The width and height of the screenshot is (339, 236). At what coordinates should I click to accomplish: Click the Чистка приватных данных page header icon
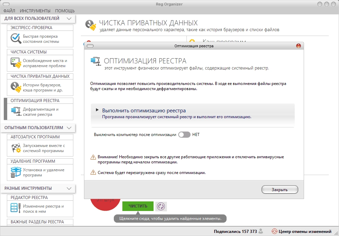90,25
